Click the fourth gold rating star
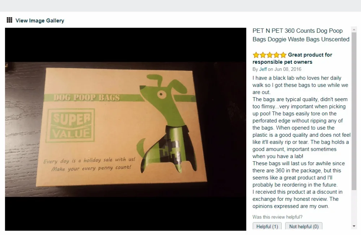The width and height of the screenshot is (361, 235). pos(276,55)
